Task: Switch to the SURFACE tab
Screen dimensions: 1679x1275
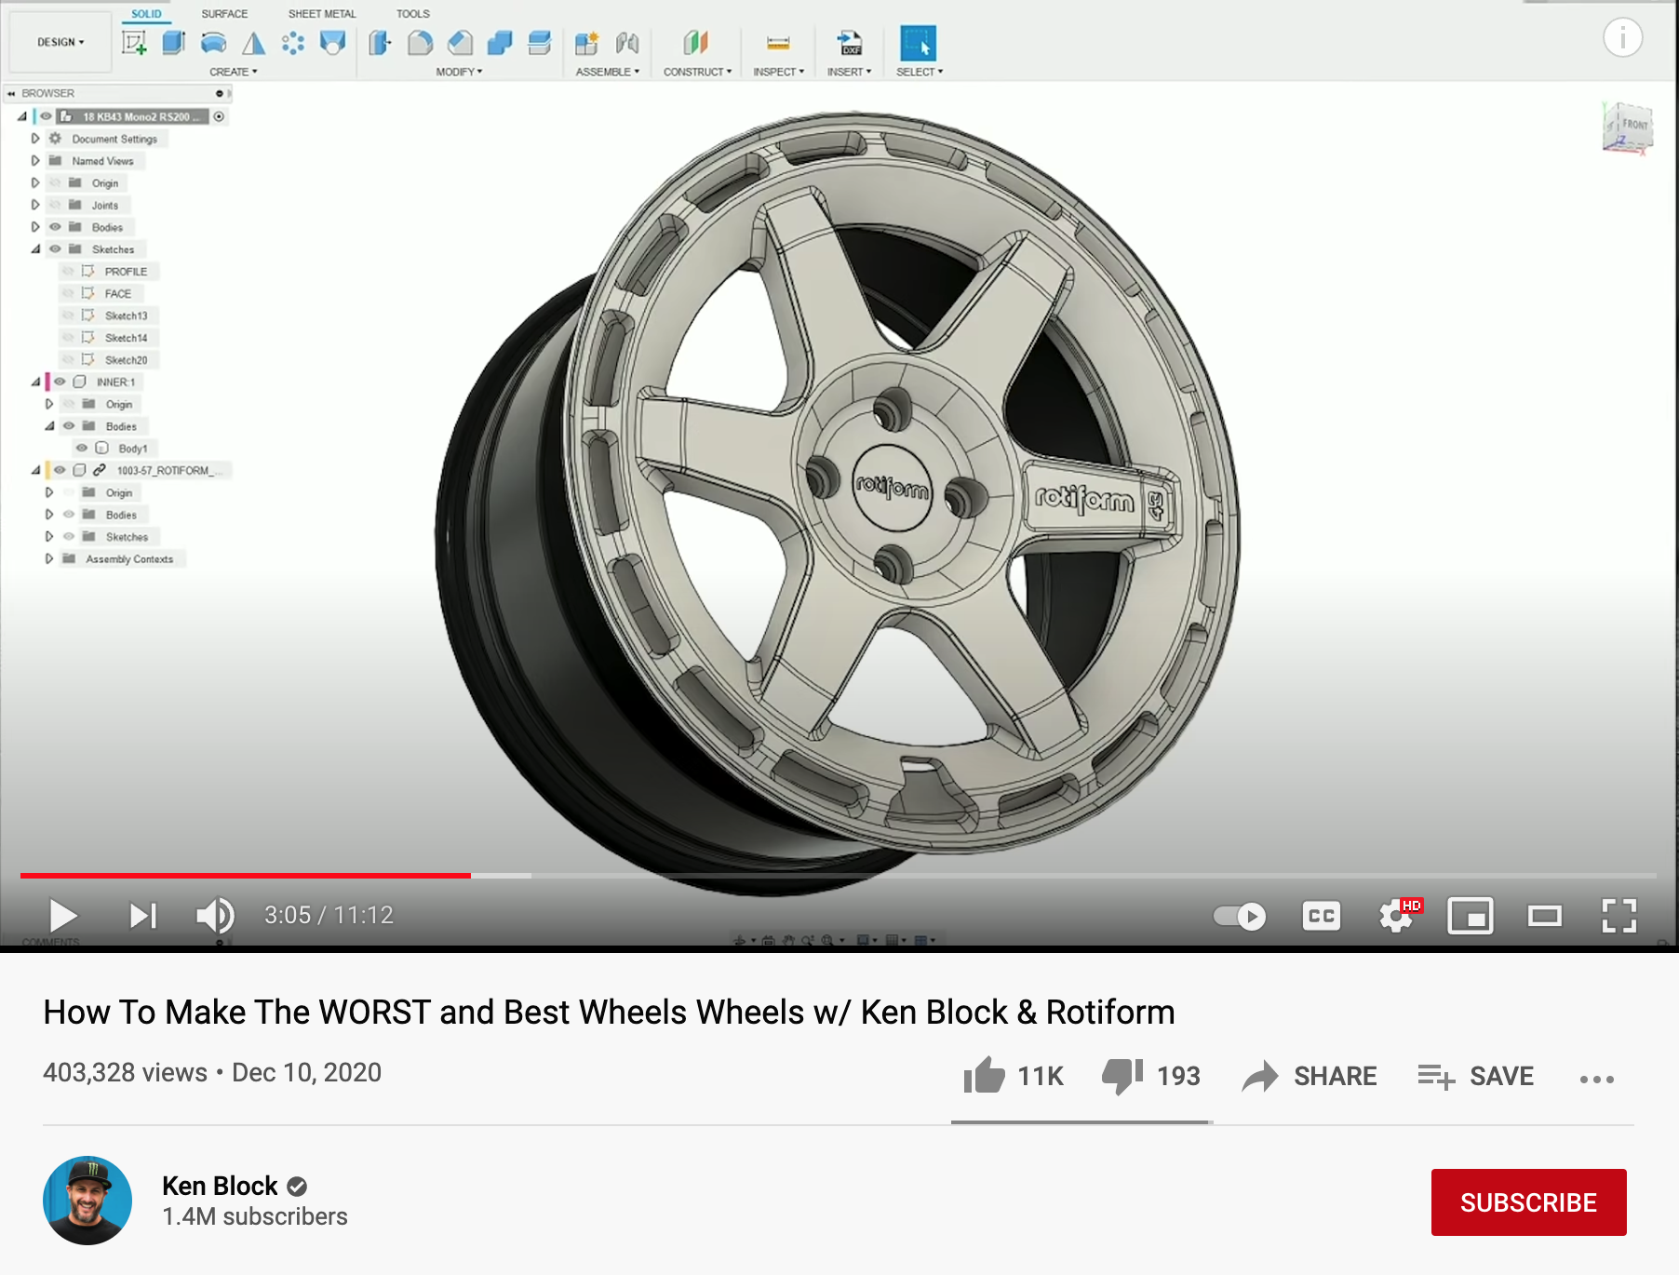Action: pyautogui.click(x=225, y=14)
